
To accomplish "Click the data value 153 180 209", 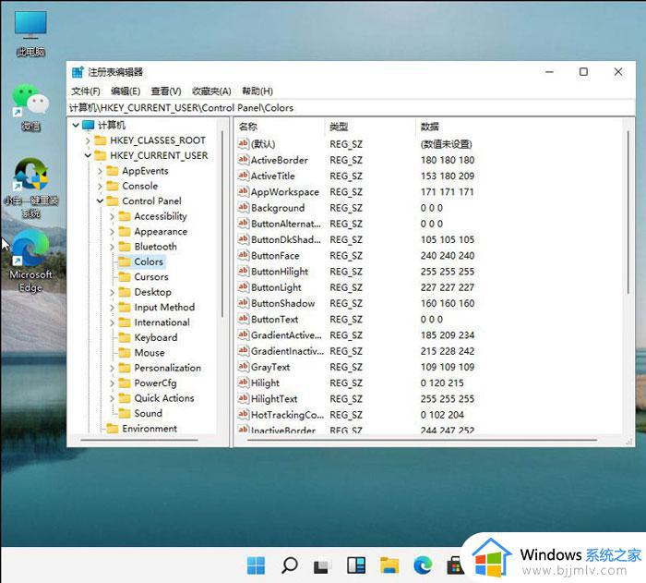I will (448, 176).
